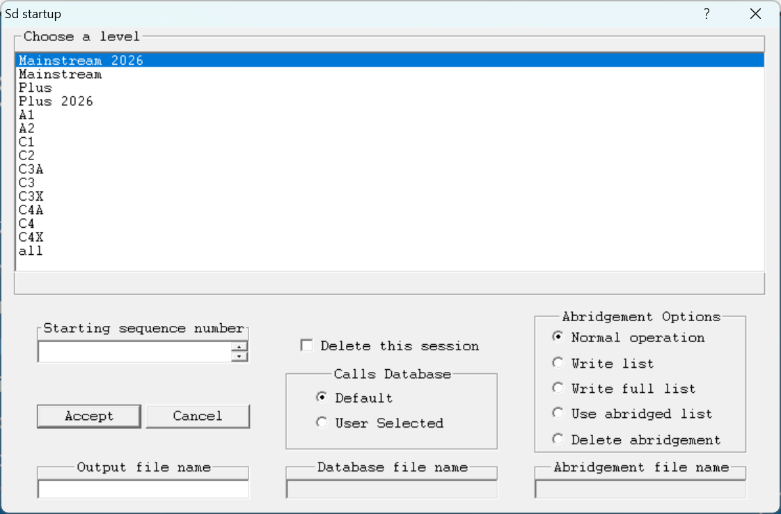The image size is (781, 514).
Task: Select the Default calls database option
Action: coord(322,398)
